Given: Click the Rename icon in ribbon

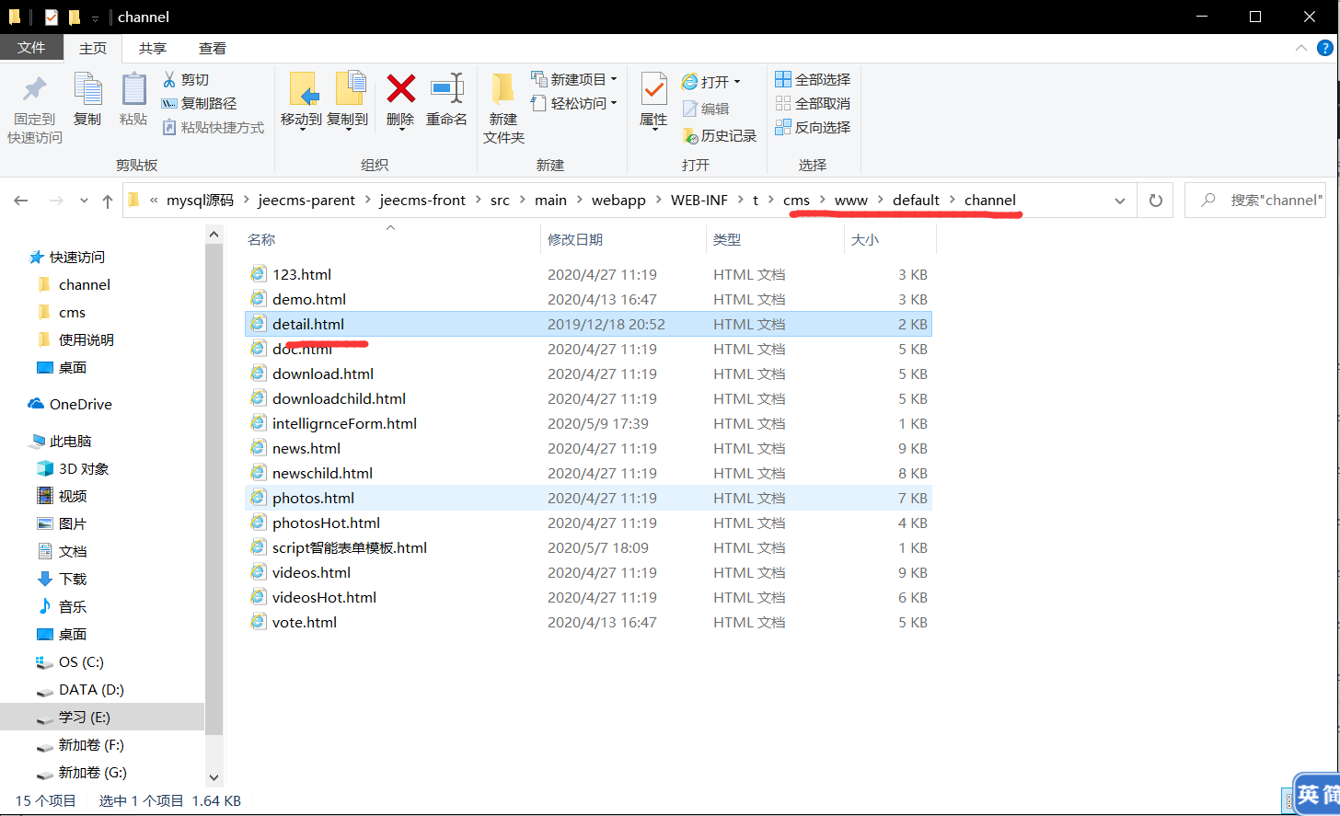Looking at the screenshot, I should point(446,89).
